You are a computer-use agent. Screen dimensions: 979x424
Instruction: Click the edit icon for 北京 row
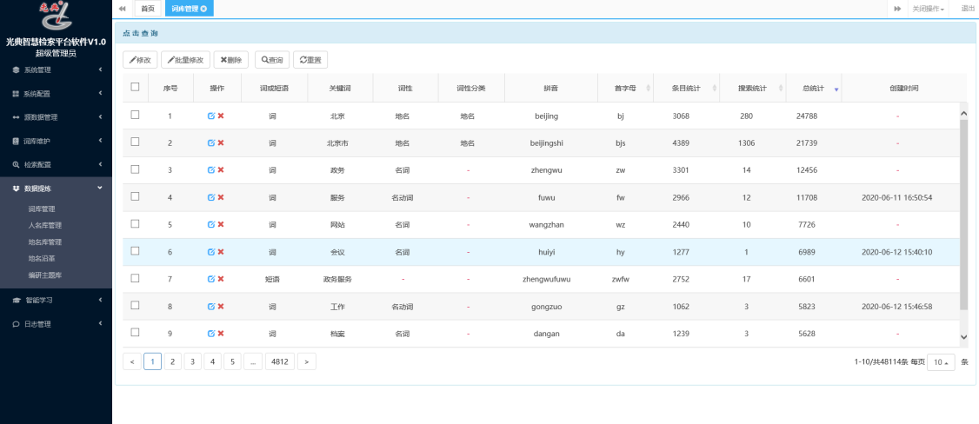tap(211, 116)
